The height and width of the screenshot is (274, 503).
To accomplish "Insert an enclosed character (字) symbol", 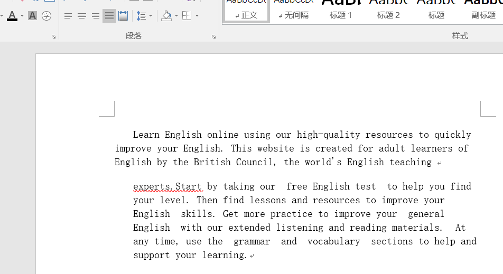I will [46, 16].
